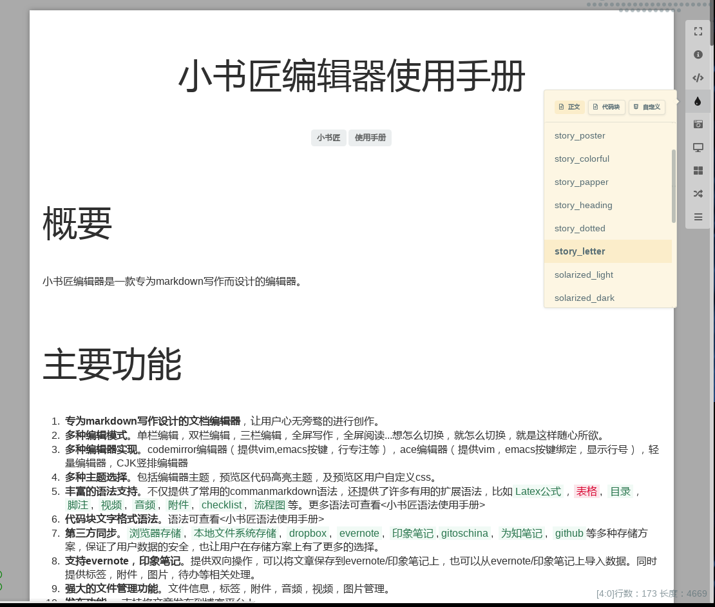Choose the story_heading theme

608,205
